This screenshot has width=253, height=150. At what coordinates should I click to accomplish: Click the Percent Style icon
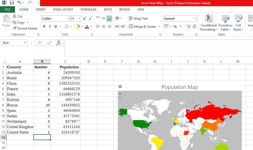[175, 26]
